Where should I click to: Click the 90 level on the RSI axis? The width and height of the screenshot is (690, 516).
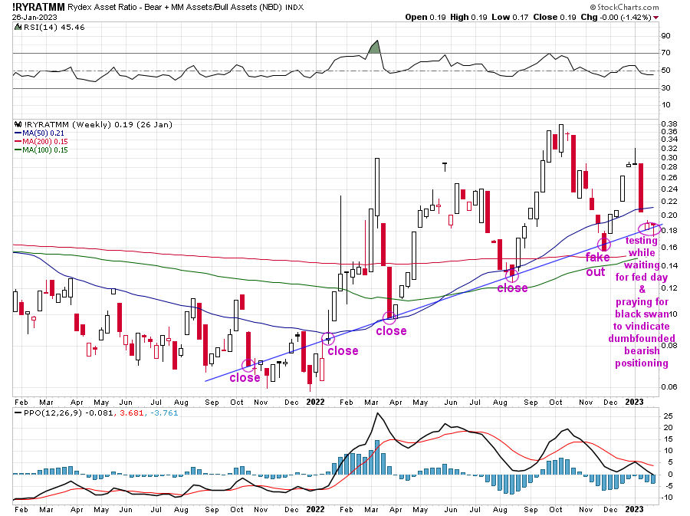tap(665, 35)
